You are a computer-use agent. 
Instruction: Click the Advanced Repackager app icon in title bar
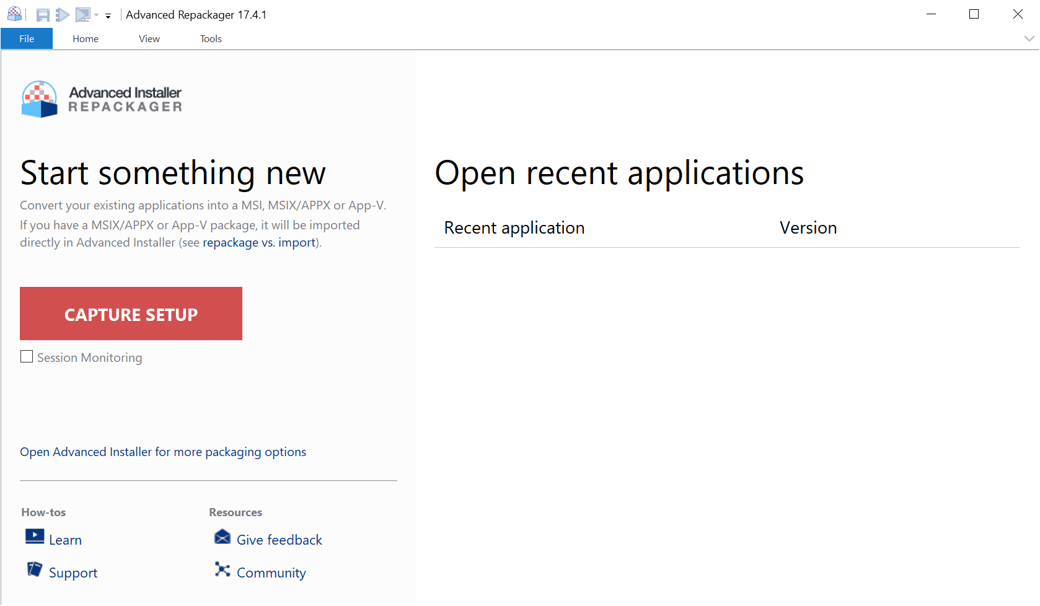click(14, 14)
